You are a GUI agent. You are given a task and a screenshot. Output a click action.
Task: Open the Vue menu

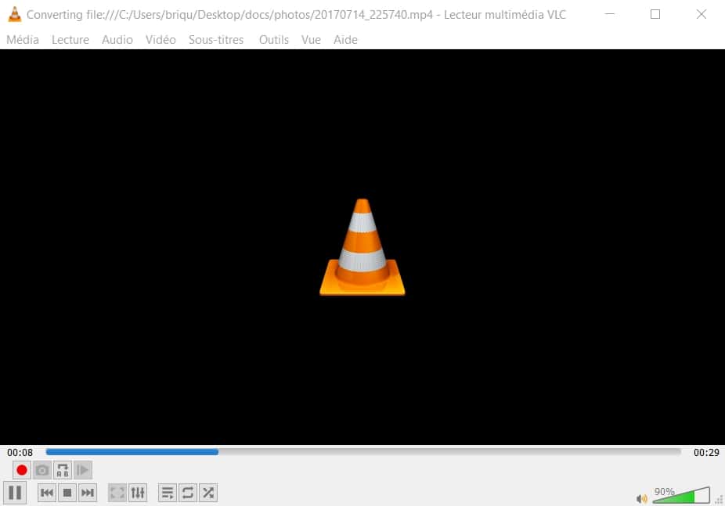tap(311, 40)
